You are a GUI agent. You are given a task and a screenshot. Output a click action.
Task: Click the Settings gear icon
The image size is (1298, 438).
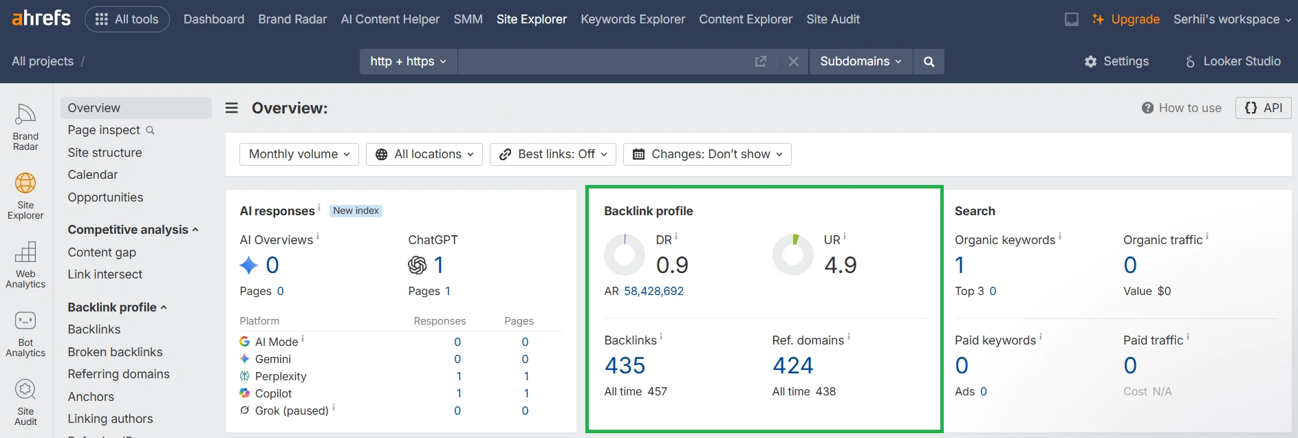point(1090,62)
